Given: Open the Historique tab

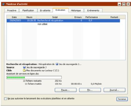Looking at the screenshot, I should coord(76,10).
